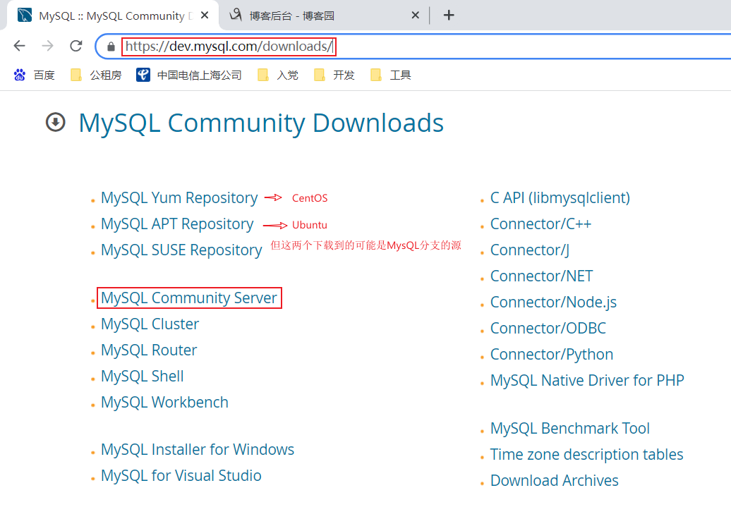Click the MySQL dolphin favicon on tab
731x507 pixels.
25,15
